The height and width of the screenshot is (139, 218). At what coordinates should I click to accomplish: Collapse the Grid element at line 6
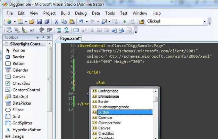75,72
